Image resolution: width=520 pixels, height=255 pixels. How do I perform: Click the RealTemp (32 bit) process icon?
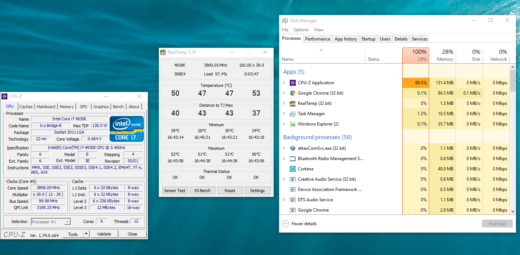(293, 103)
